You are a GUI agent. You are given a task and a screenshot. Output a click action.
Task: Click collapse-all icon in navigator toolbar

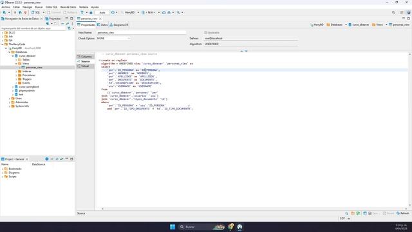(x=62, y=24)
